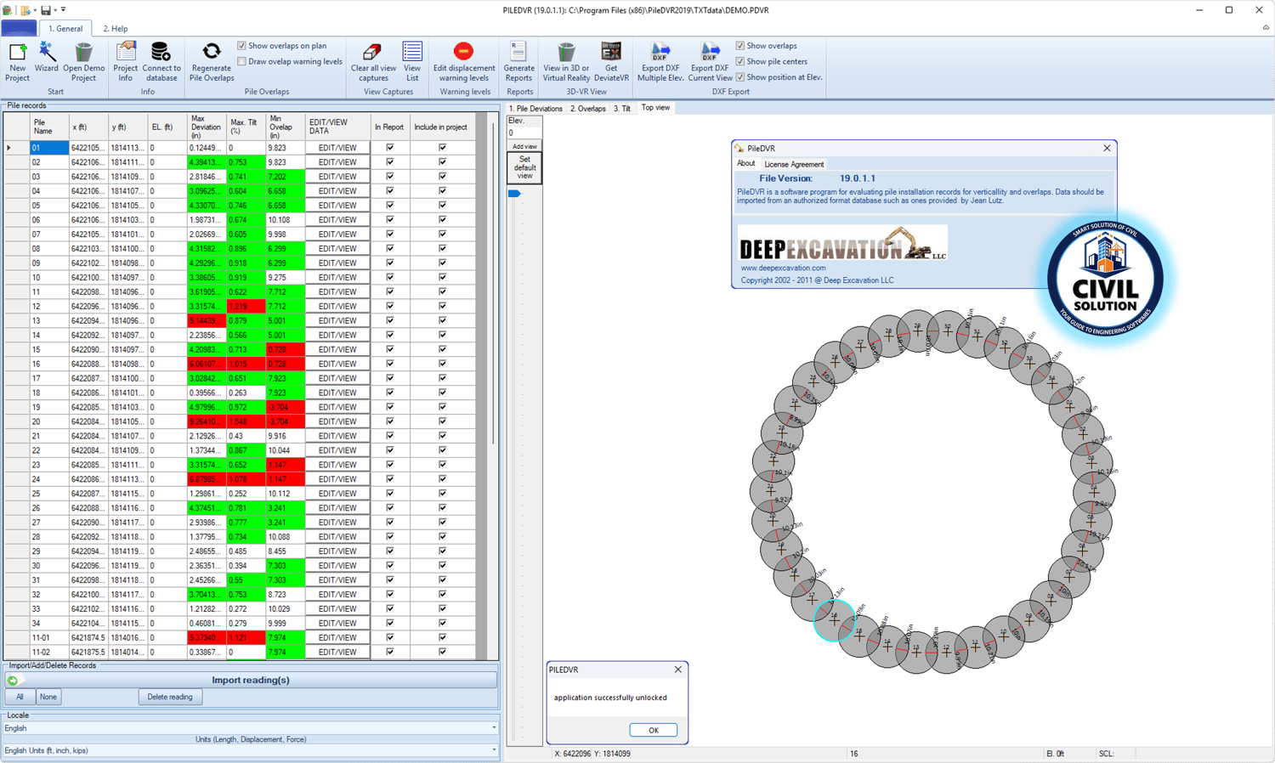Toggle Show pile centers checkbox
The width and height of the screenshot is (1275, 763).
(x=740, y=61)
